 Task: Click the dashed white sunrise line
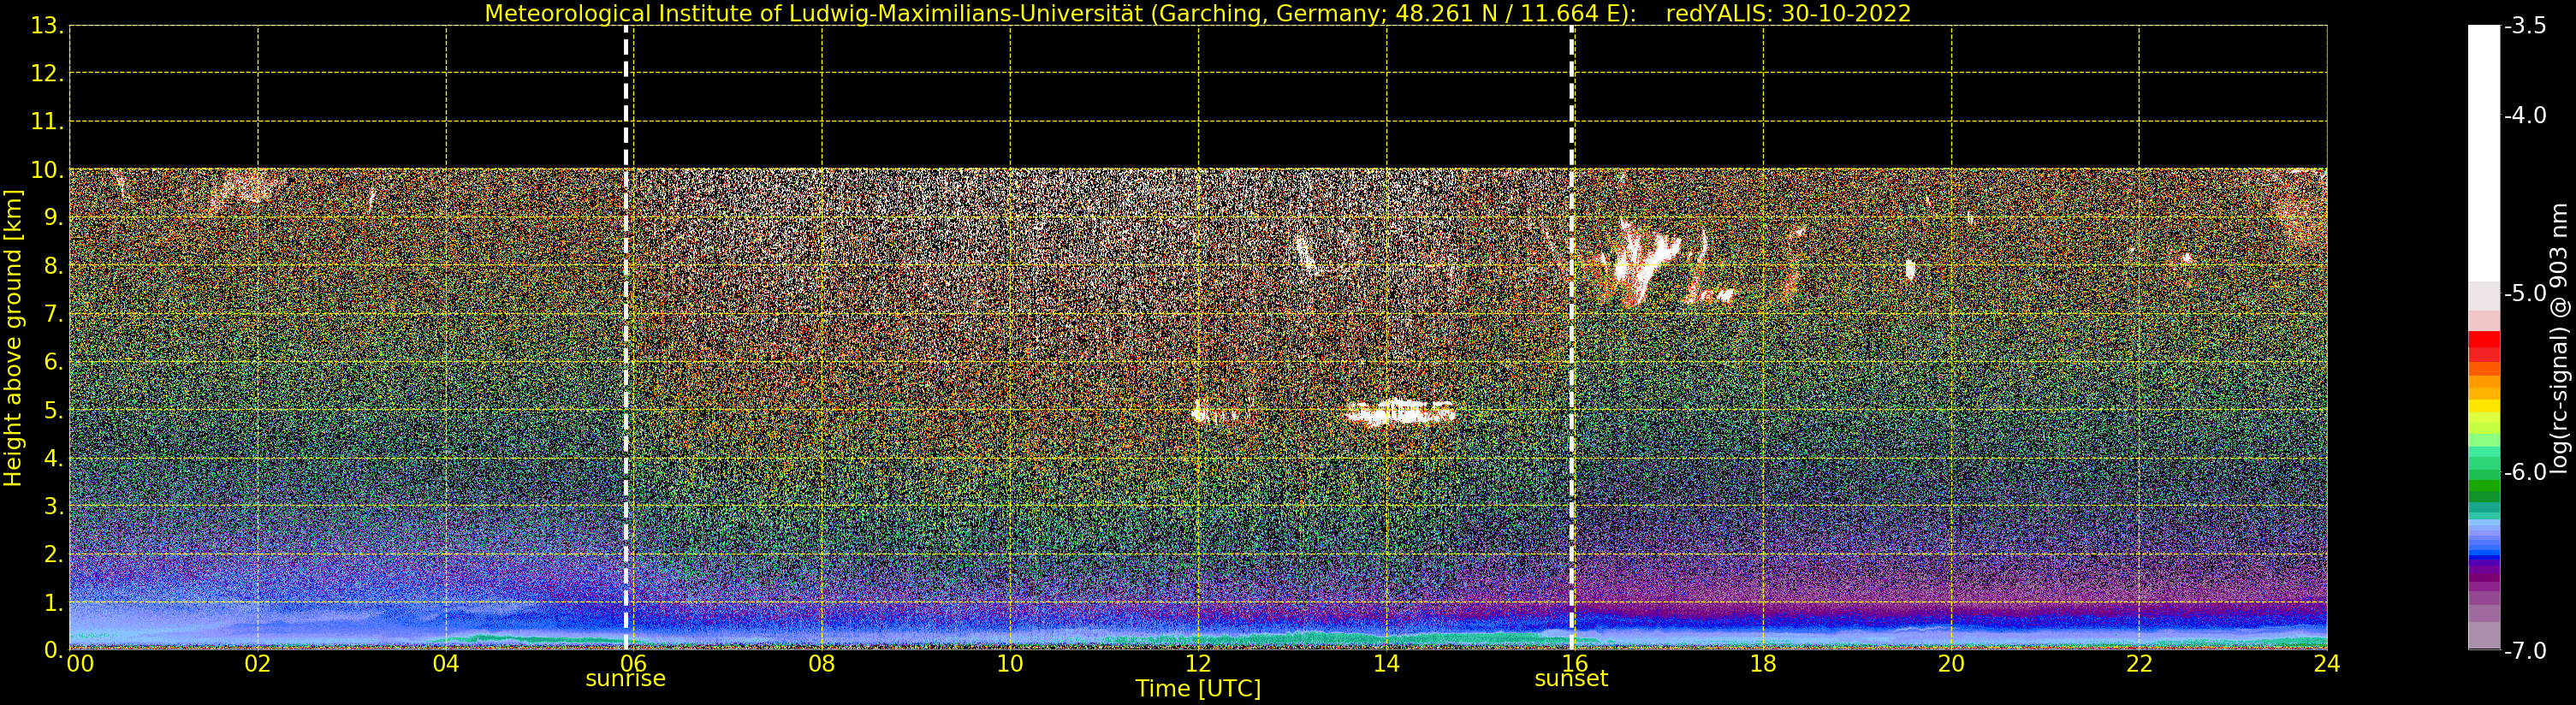pyautogui.click(x=626, y=338)
